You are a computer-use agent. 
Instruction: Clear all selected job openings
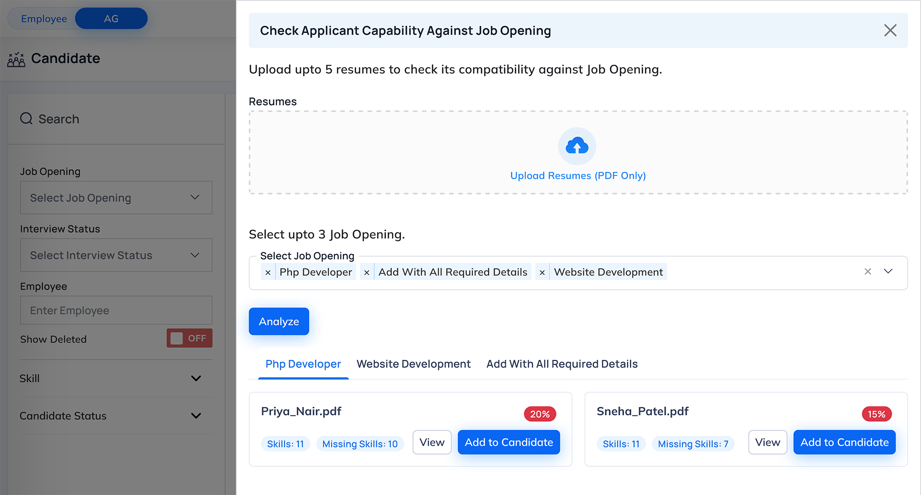coord(868,272)
